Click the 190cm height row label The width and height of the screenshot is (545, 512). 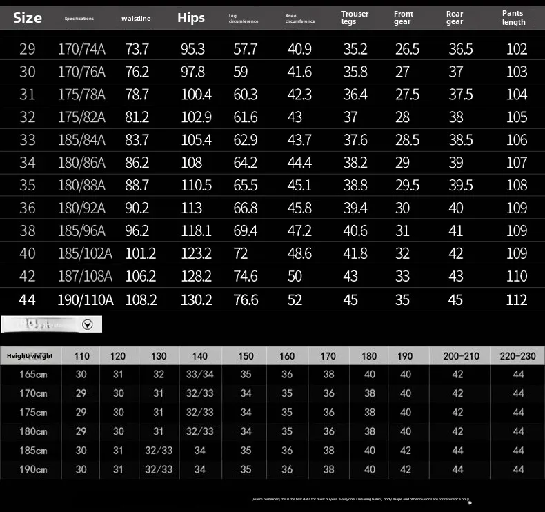click(33, 470)
